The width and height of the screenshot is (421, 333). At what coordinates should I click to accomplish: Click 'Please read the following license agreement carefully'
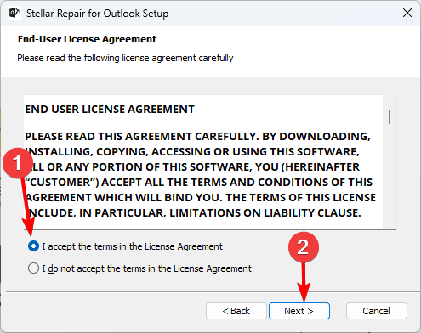click(125, 58)
